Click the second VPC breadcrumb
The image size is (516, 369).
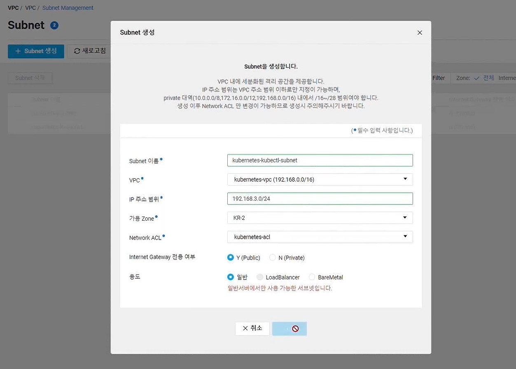tap(30, 8)
